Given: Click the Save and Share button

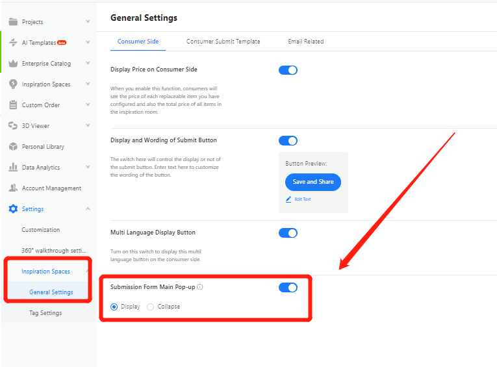Looking at the screenshot, I should pyautogui.click(x=312, y=182).
